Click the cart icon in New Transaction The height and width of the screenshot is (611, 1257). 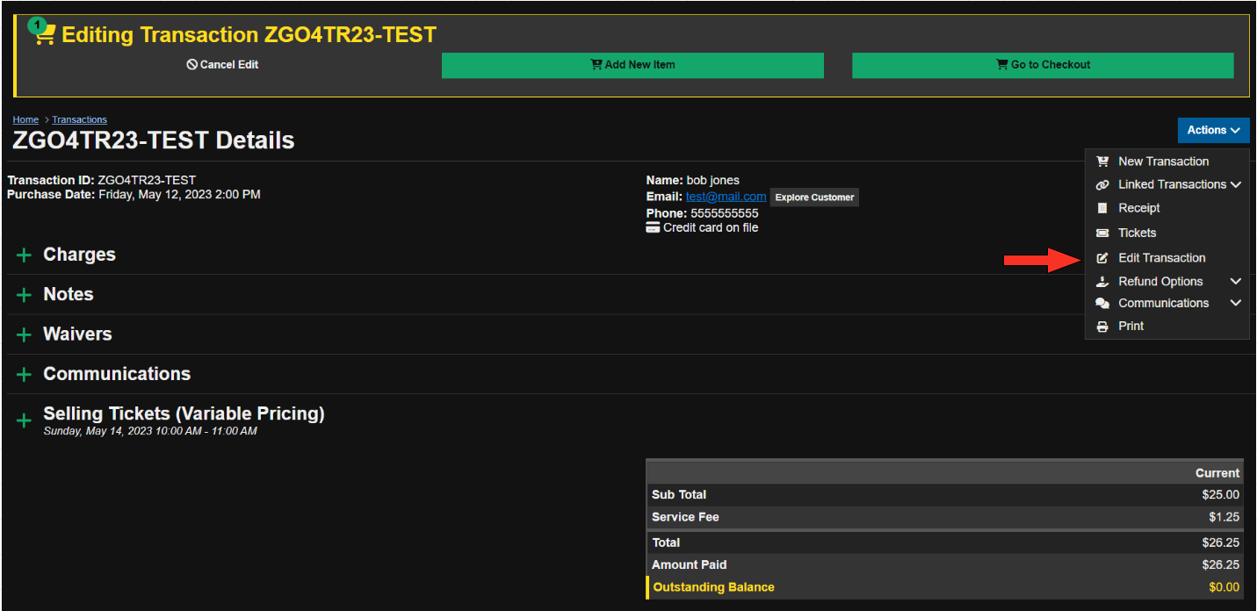pyautogui.click(x=1102, y=162)
